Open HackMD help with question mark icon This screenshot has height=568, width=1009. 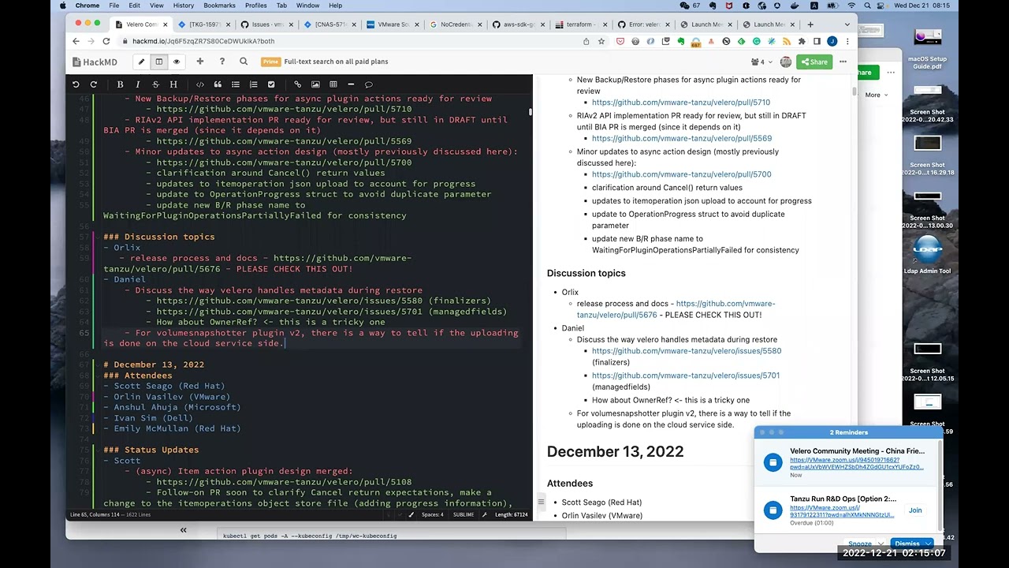point(222,62)
